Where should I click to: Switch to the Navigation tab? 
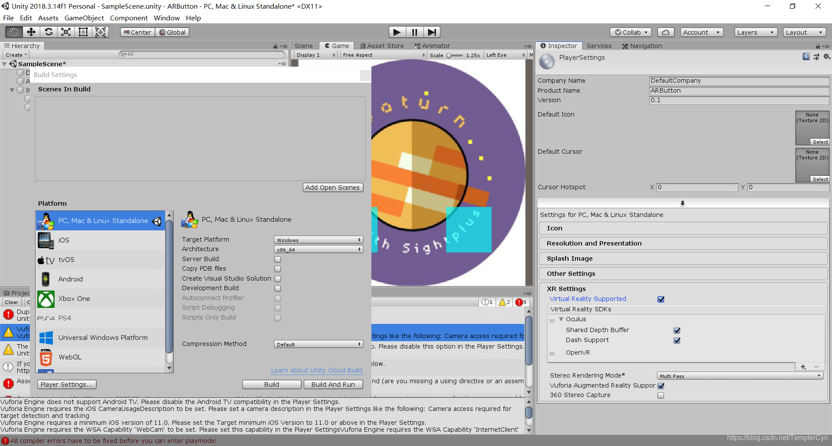pyautogui.click(x=642, y=45)
